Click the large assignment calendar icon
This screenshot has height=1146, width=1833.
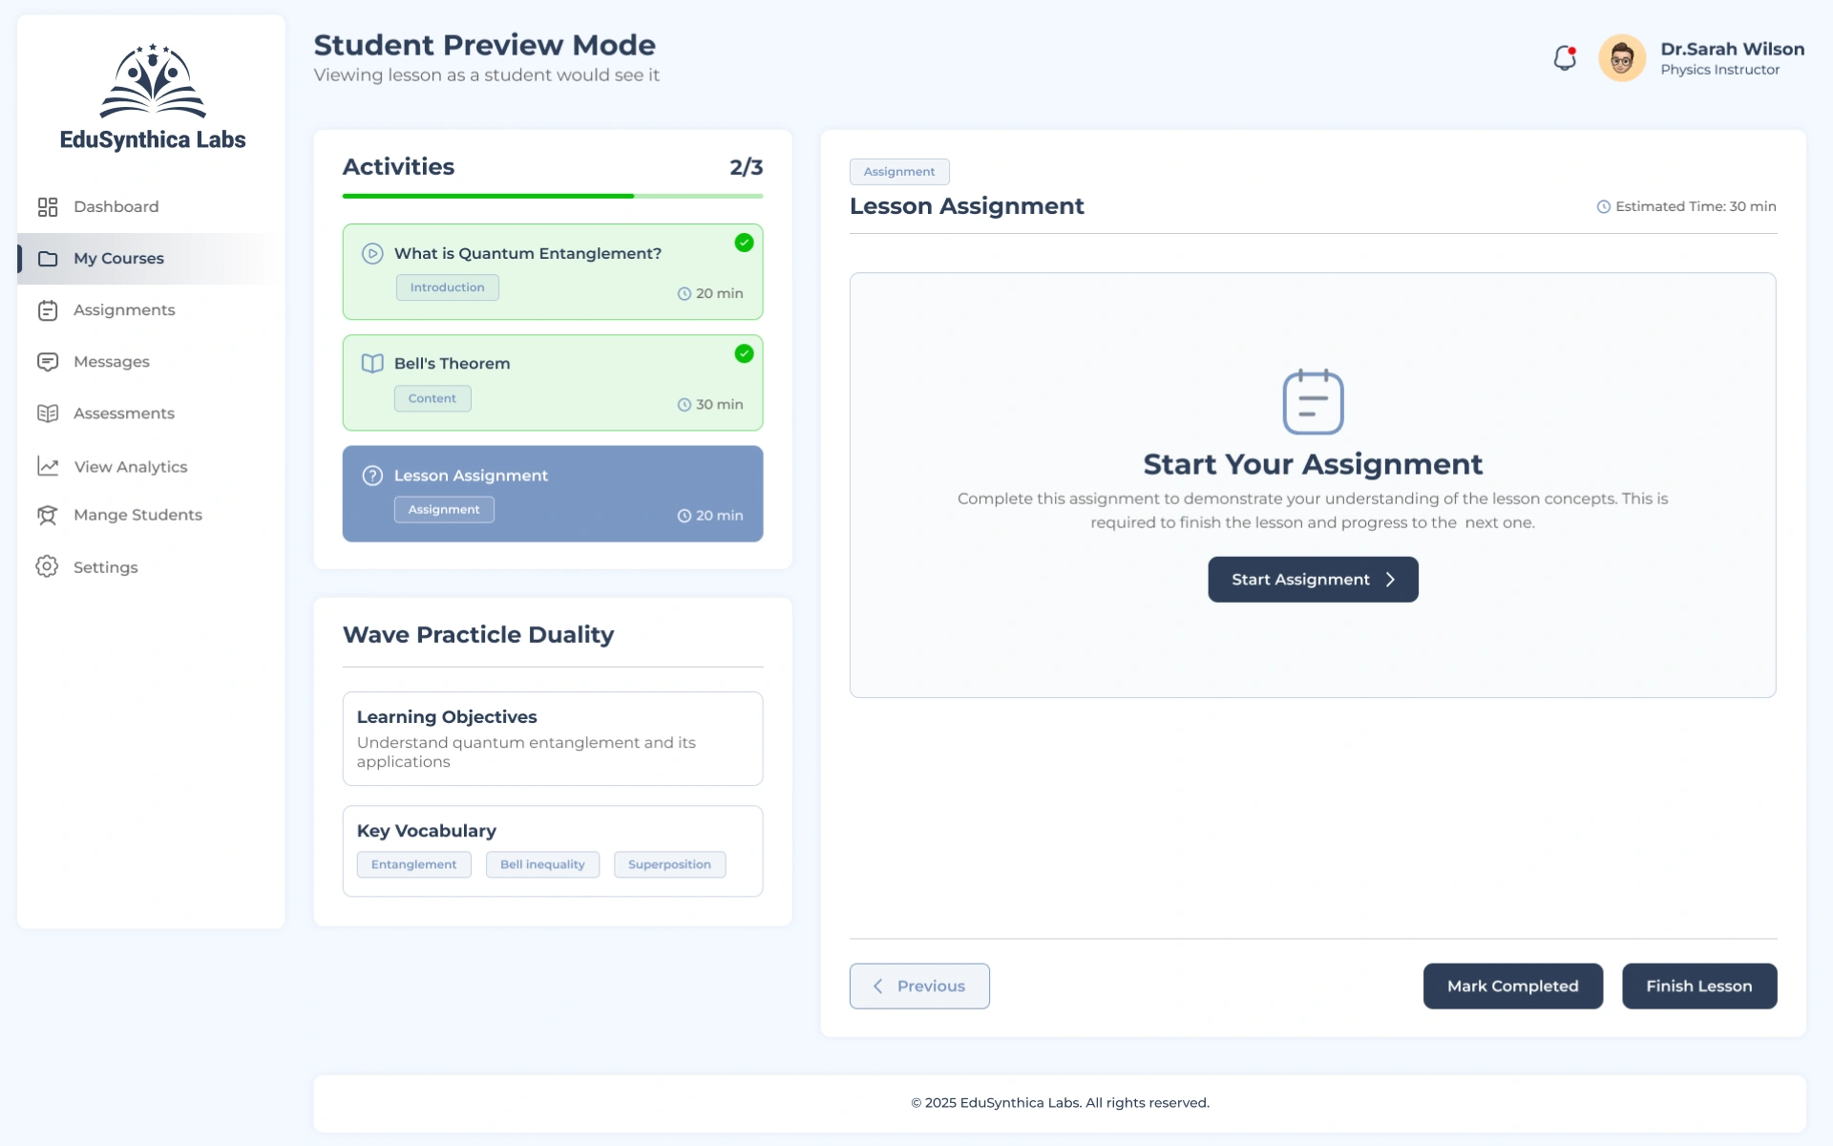(1313, 402)
